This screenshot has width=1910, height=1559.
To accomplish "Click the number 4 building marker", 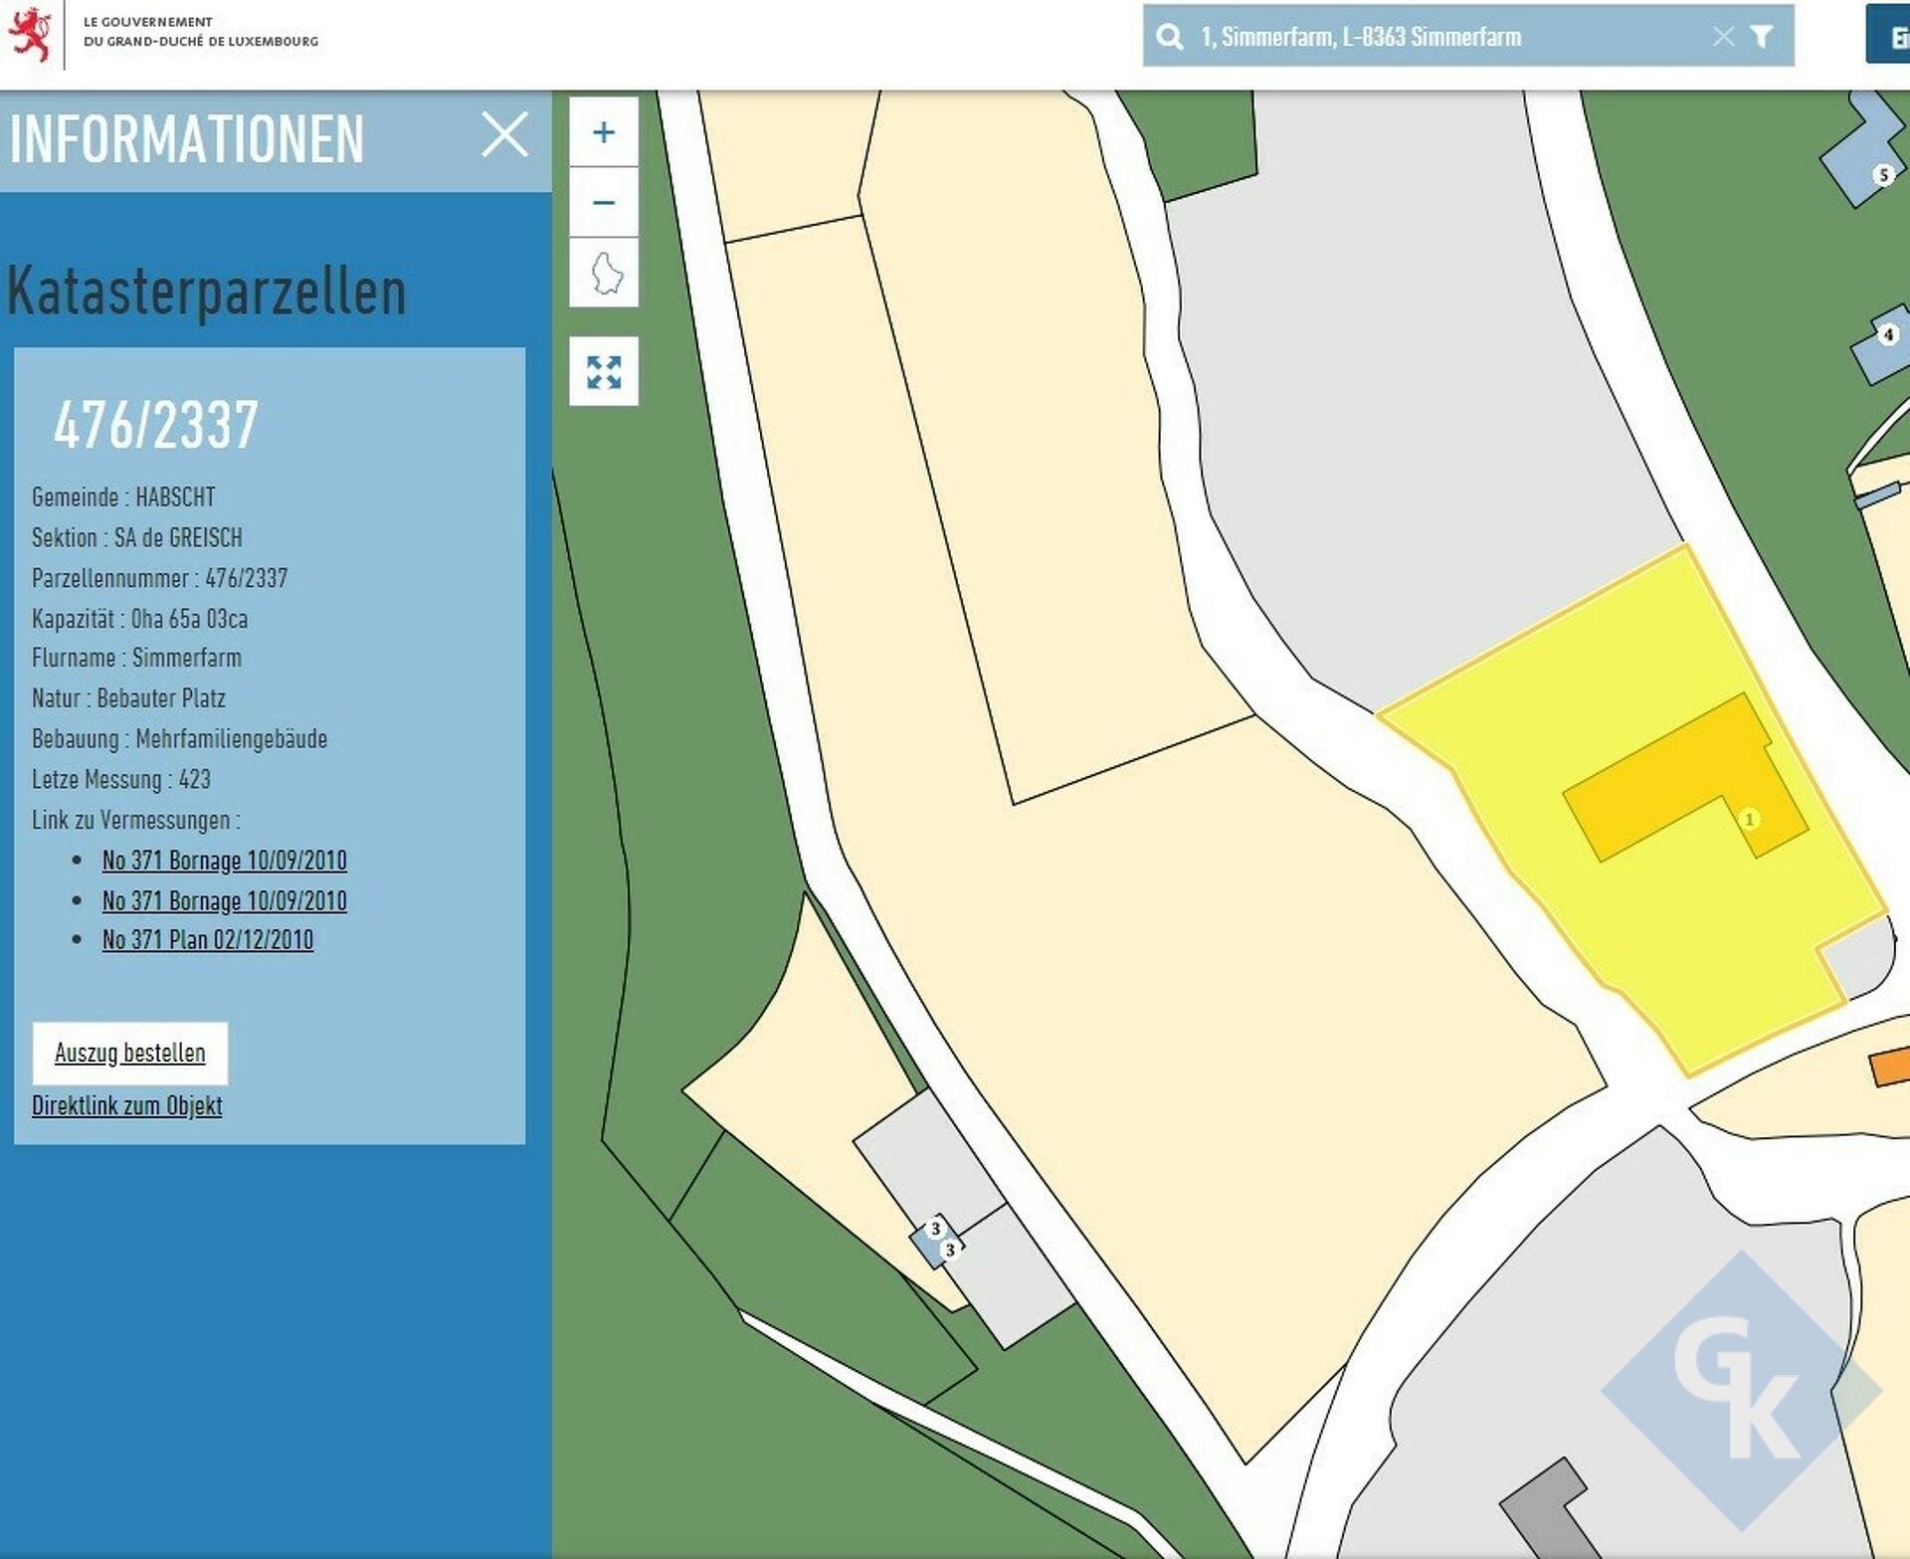I will click(1887, 334).
